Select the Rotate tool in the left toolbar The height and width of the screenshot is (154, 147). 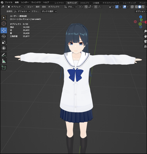(4, 36)
